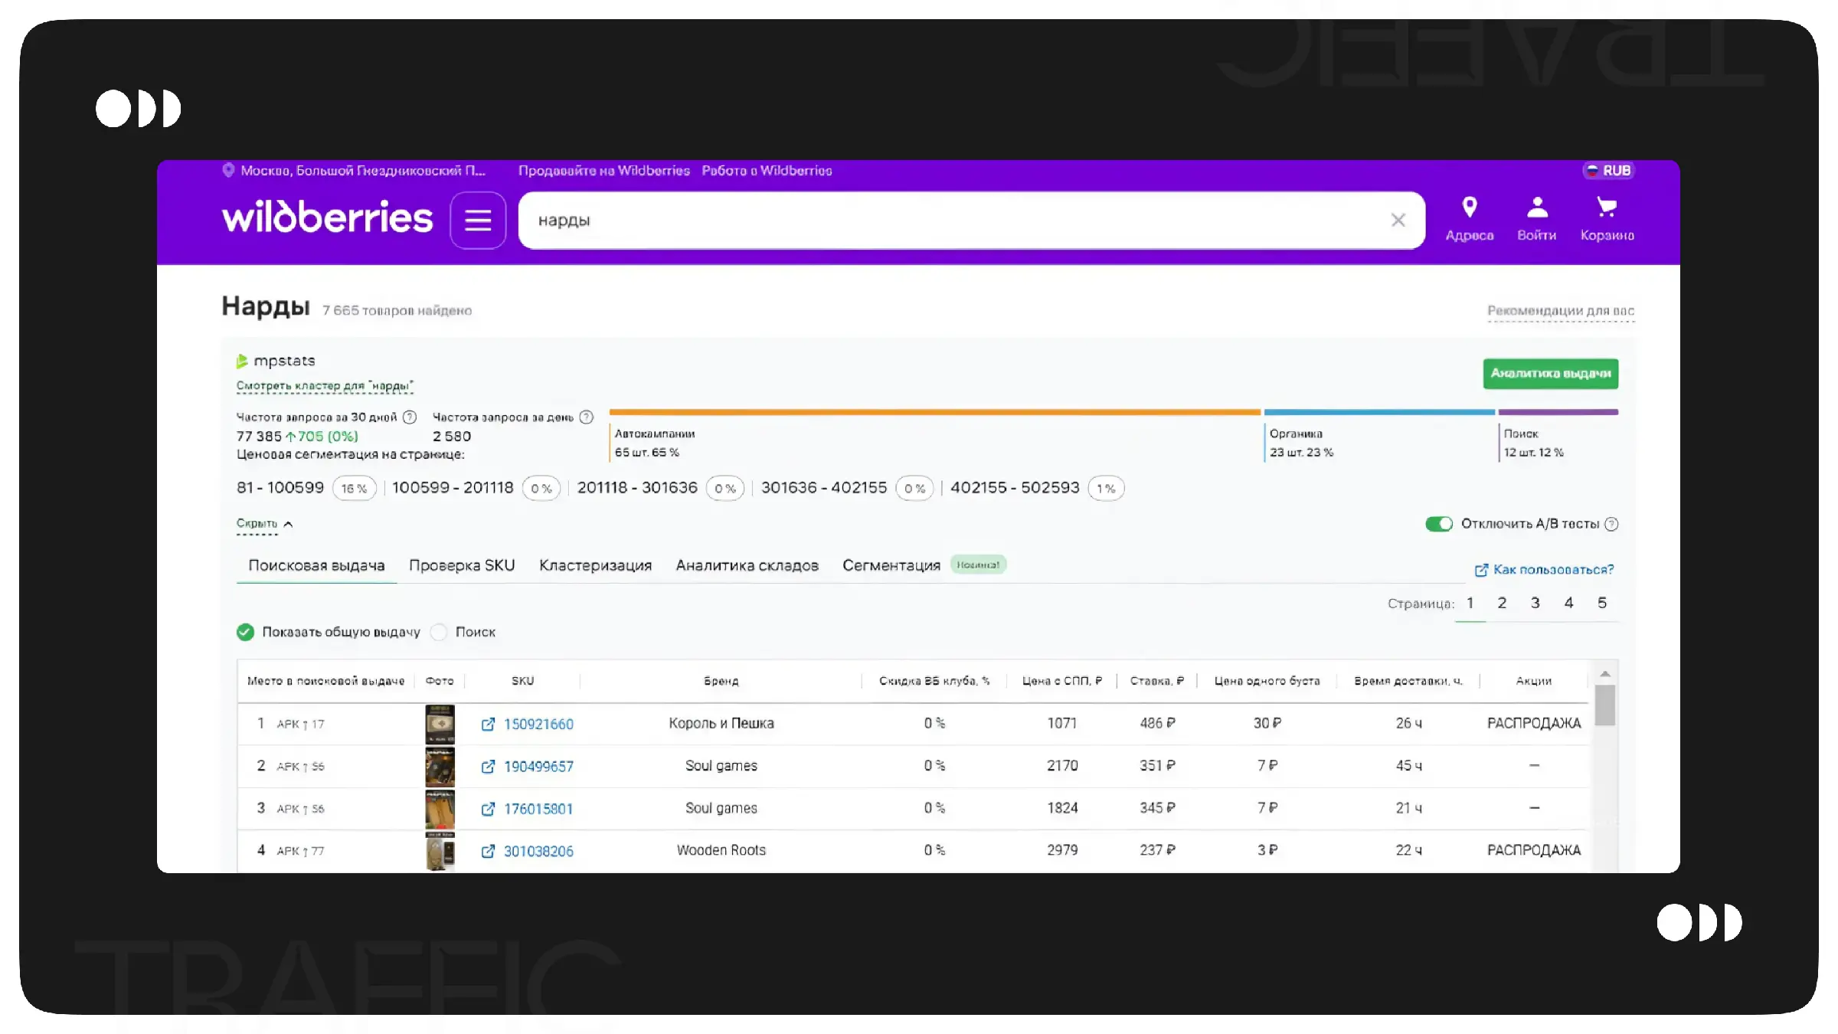Click help icon beside 30-day request frequency

pyautogui.click(x=410, y=417)
